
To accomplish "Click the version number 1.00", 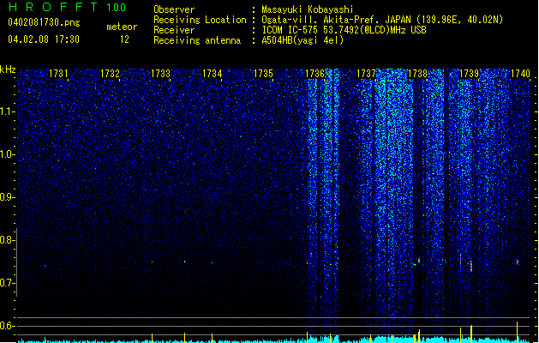I will point(116,8).
